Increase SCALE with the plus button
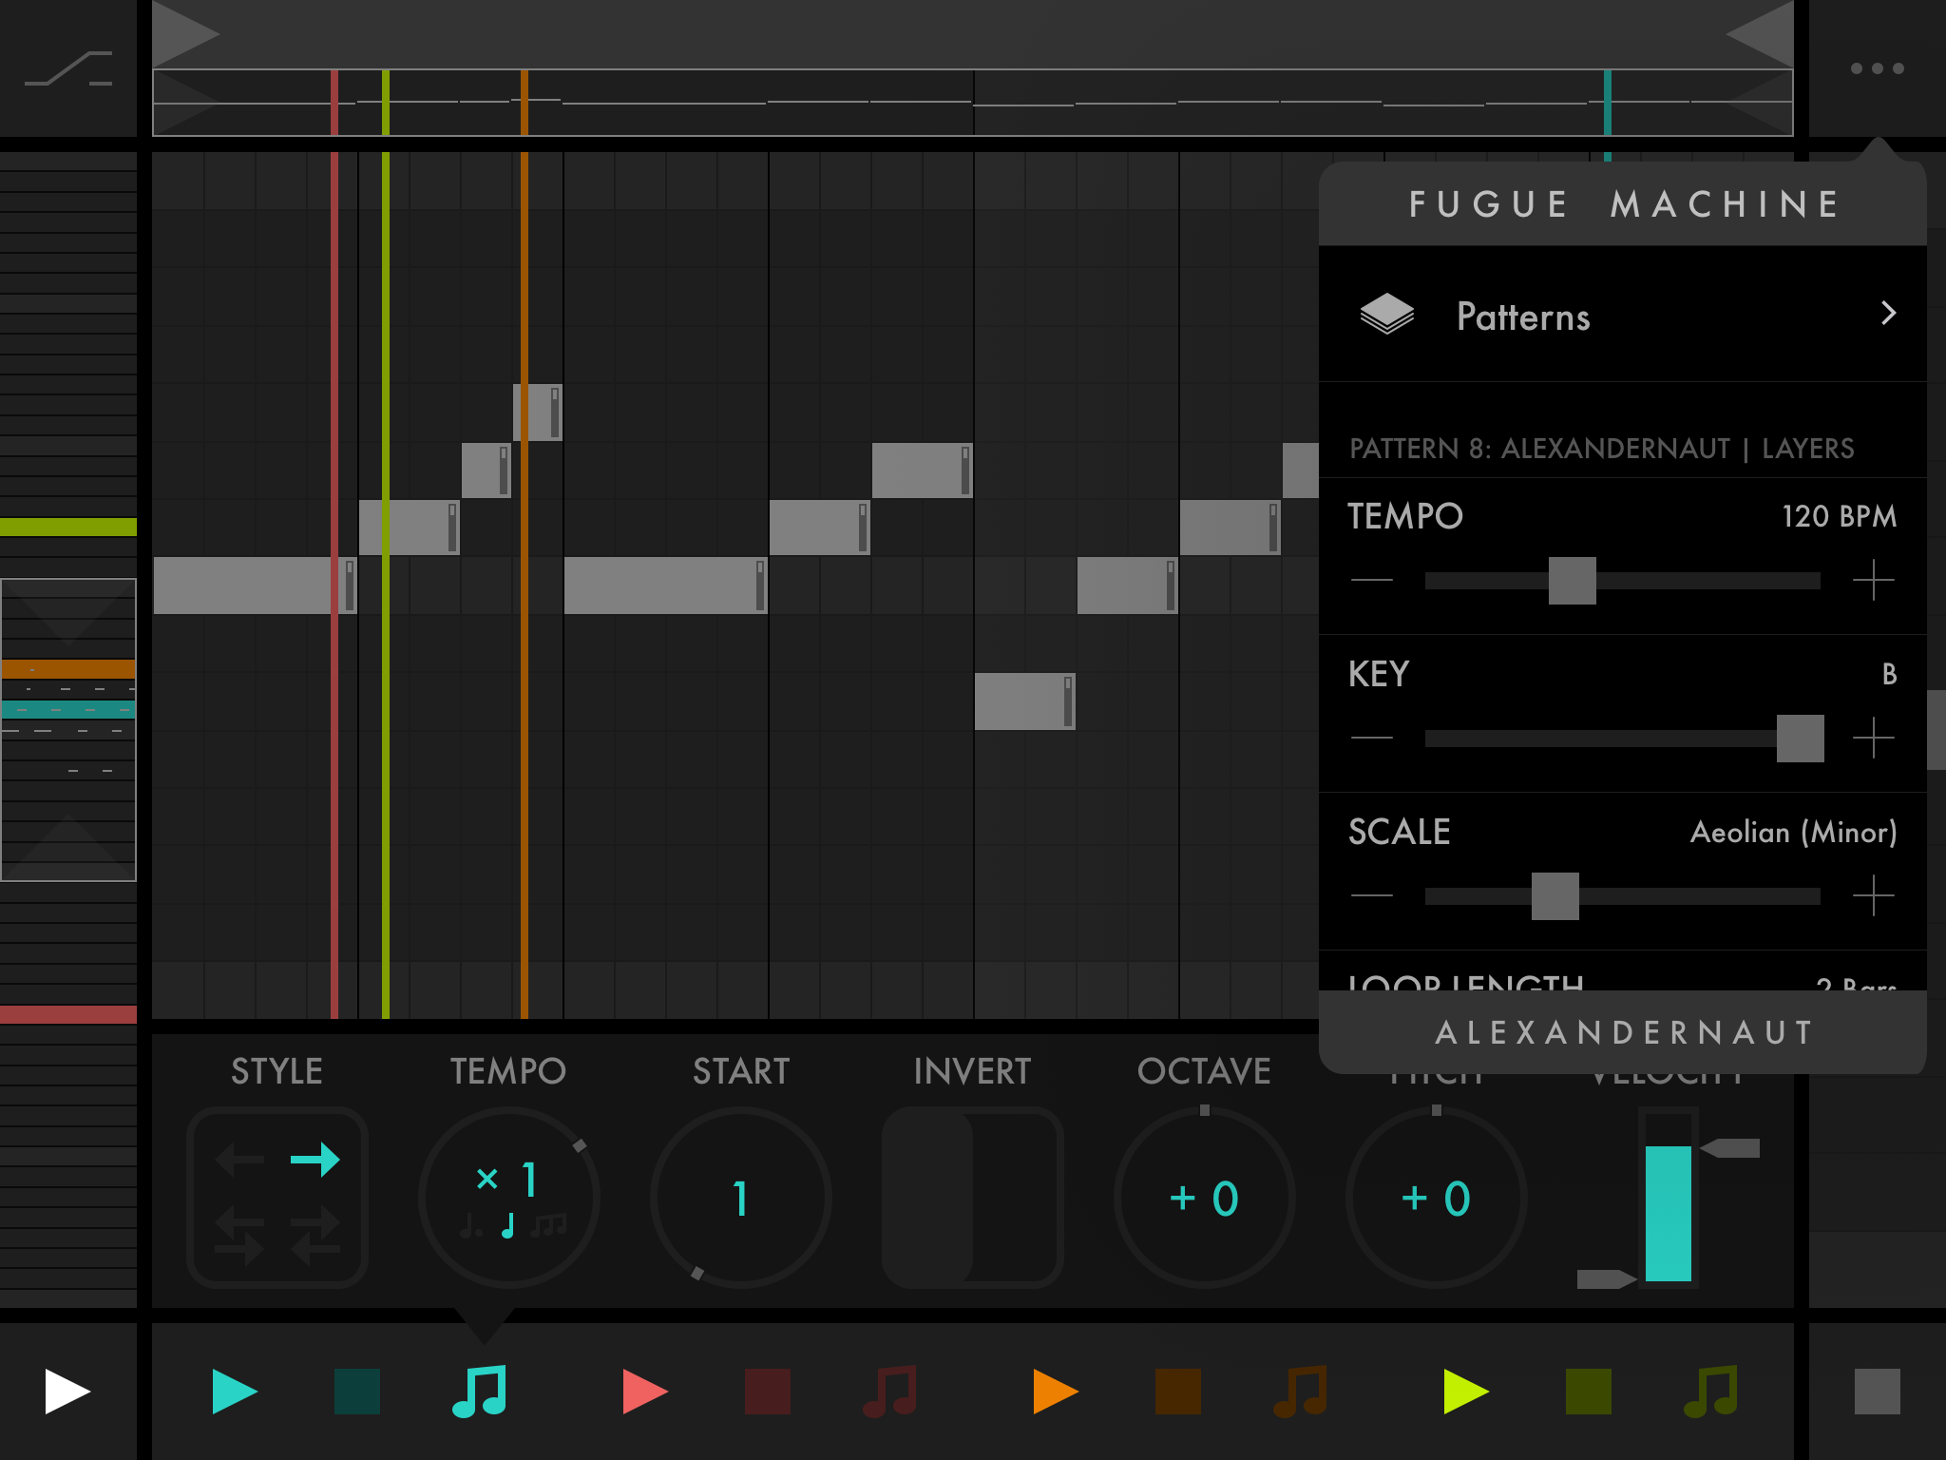Viewport: 1946px width, 1460px height. [x=1873, y=895]
